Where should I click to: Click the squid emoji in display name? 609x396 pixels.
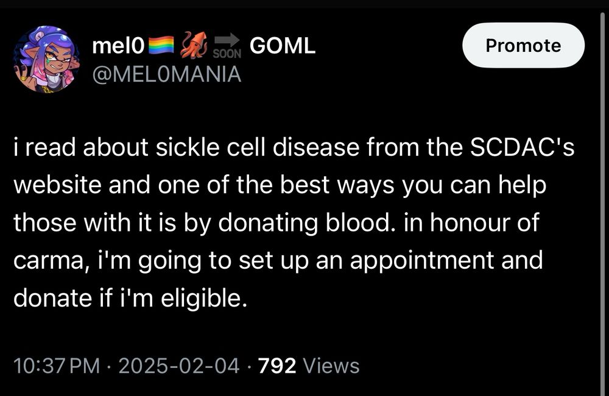(x=195, y=45)
